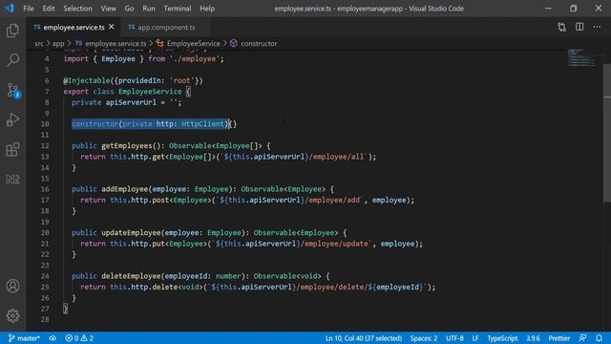This screenshot has width=611, height=344.
Task: Click the feedback icon in status bar
Action: (x=582, y=338)
